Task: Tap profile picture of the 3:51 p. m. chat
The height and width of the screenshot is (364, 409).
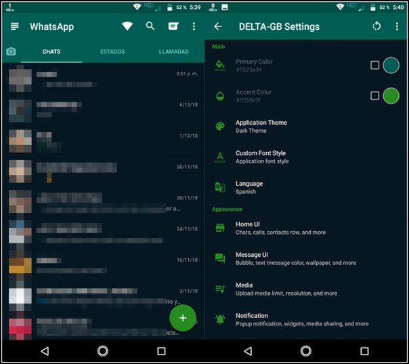Action: click(x=20, y=79)
